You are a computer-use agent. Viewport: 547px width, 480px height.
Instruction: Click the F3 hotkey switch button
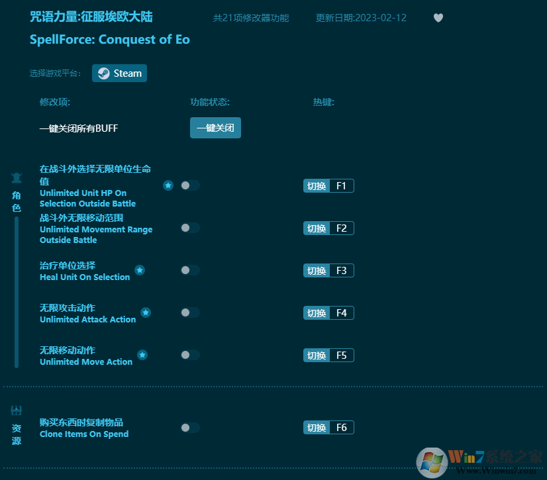coord(328,270)
